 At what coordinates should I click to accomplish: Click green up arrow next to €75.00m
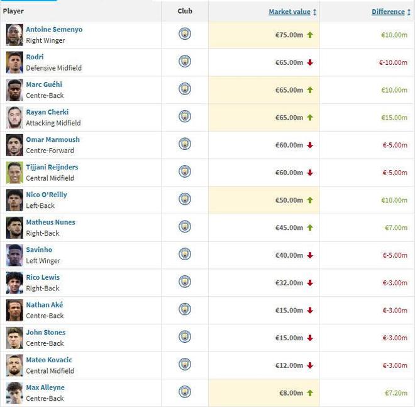[x=310, y=35]
